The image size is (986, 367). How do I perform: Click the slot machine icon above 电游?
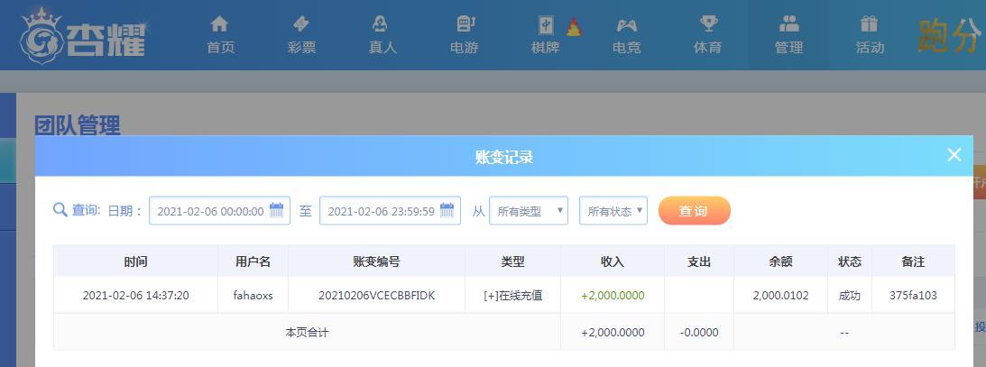point(465,24)
